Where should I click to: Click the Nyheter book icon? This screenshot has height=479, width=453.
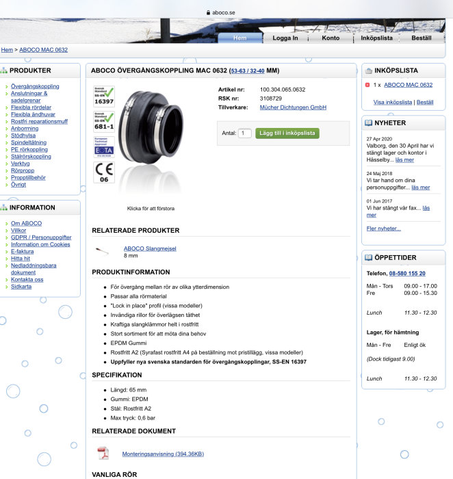point(369,122)
